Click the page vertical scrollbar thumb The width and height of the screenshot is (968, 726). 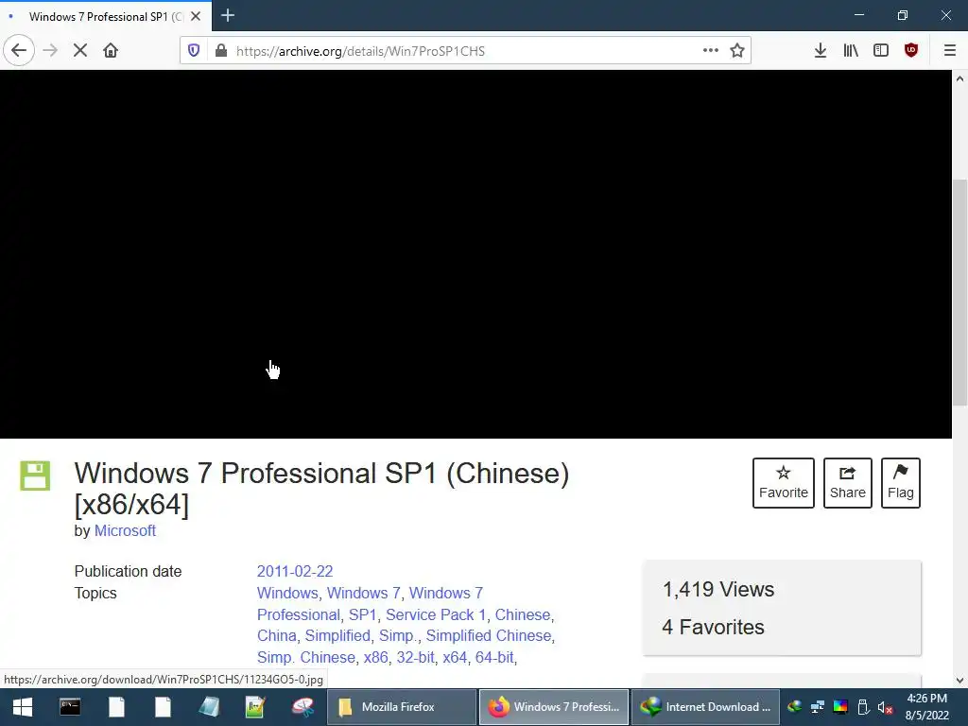tap(959, 292)
